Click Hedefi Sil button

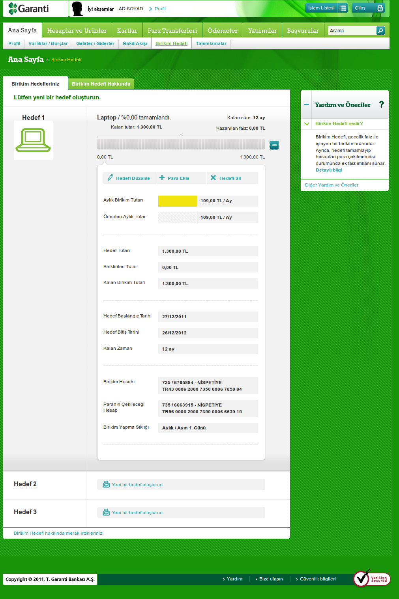point(232,178)
